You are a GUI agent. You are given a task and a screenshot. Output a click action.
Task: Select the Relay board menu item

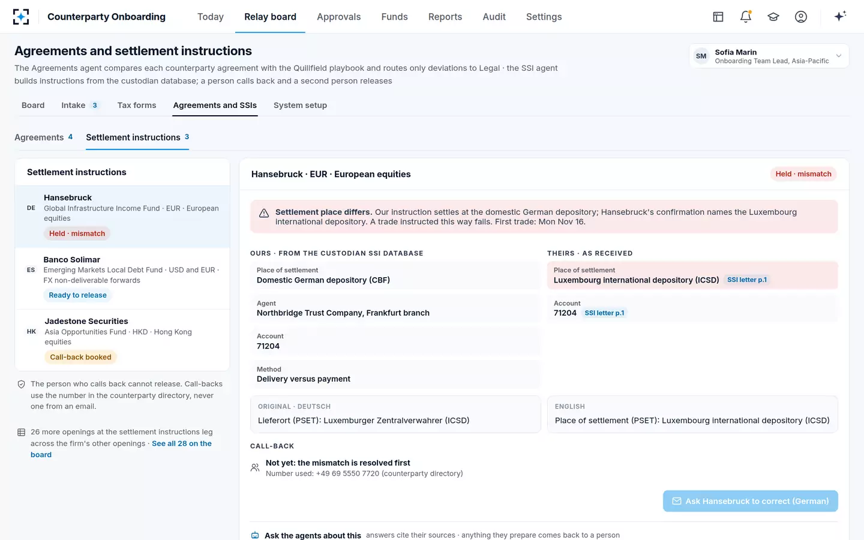pos(270,17)
